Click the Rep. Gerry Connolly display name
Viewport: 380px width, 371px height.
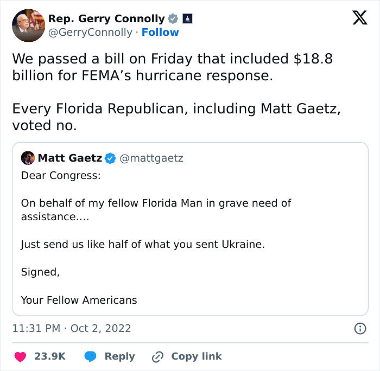[x=106, y=18]
